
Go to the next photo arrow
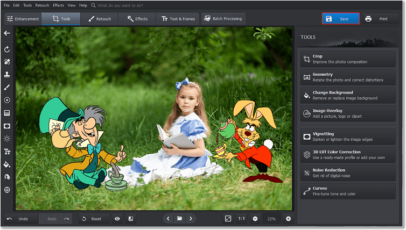[191, 219]
